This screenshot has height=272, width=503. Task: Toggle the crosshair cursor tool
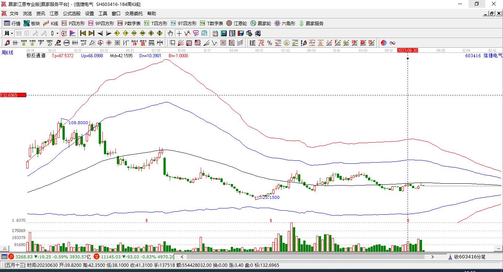(x=179, y=33)
